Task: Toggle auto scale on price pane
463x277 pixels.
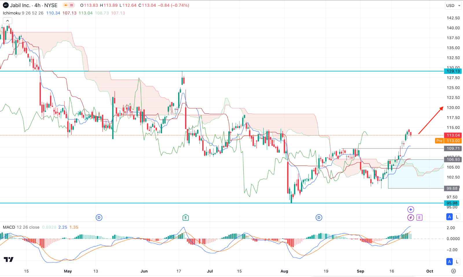Action: 449,217
